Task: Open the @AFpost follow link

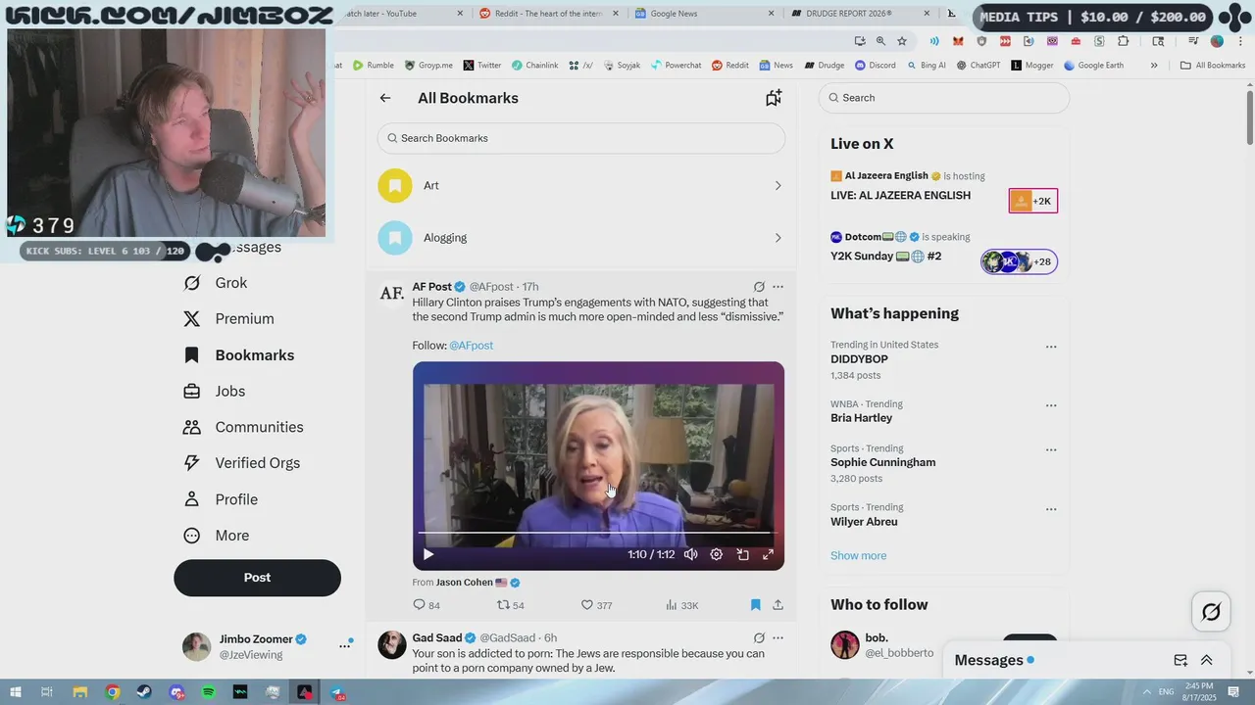Action: tap(471, 346)
